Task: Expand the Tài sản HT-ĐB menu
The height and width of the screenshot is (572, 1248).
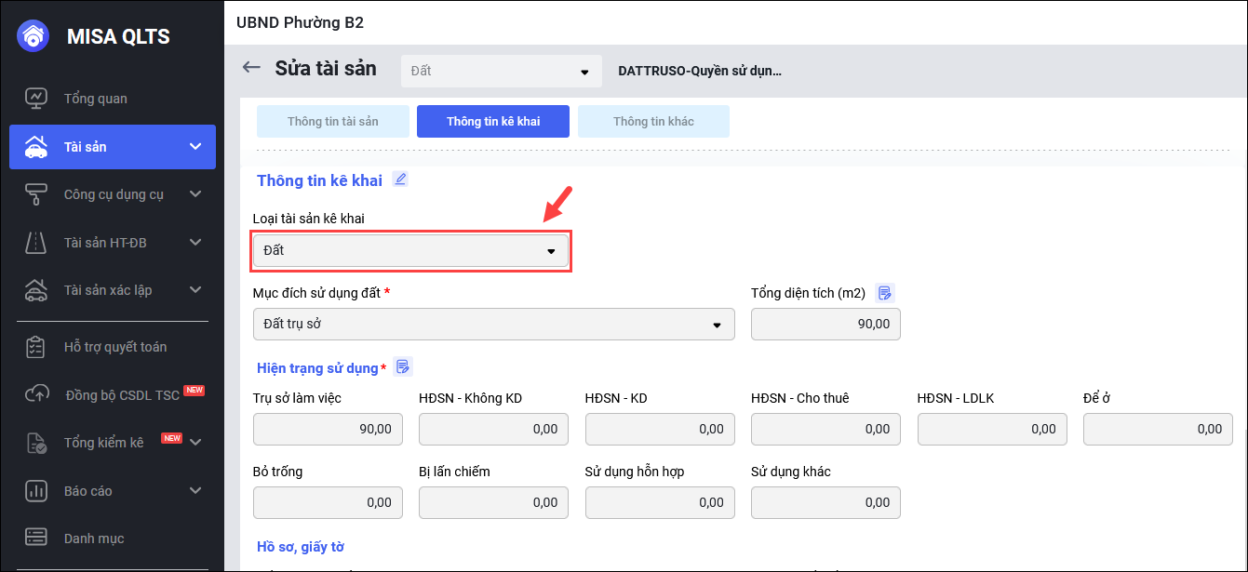Action: tap(195, 243)
